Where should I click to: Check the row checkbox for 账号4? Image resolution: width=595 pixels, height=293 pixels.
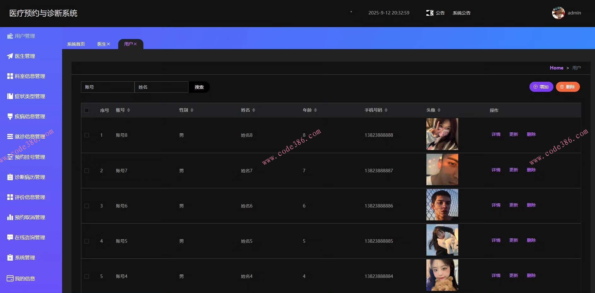coord(87,276)
